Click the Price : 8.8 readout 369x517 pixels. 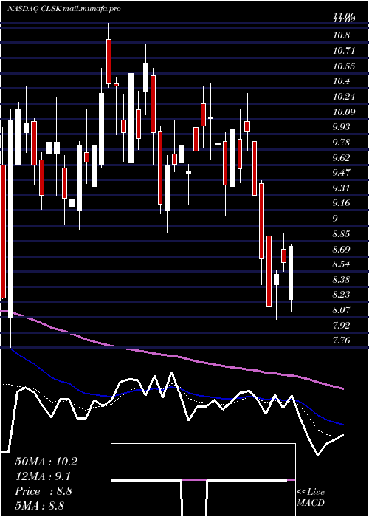tap(44, 491)
